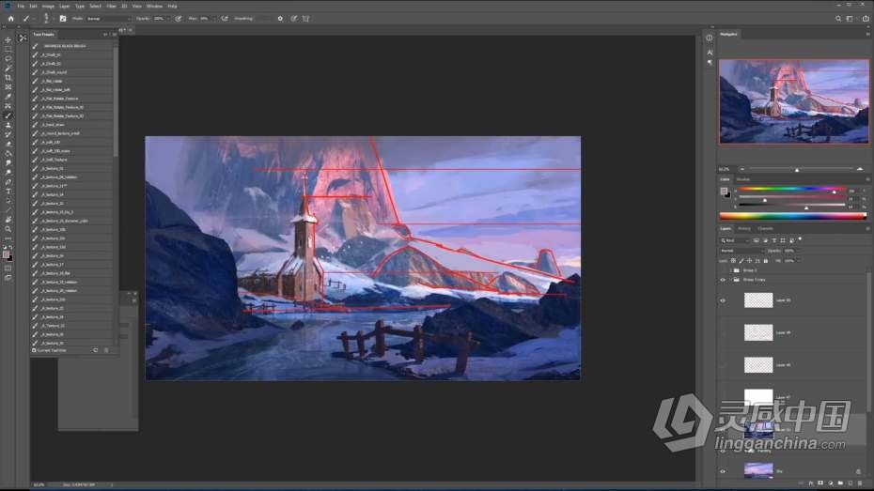The height and width of the screenshot is (491, 874).
Task: Click Layer 48 thumbnail
Action: (x=758, y=365)
